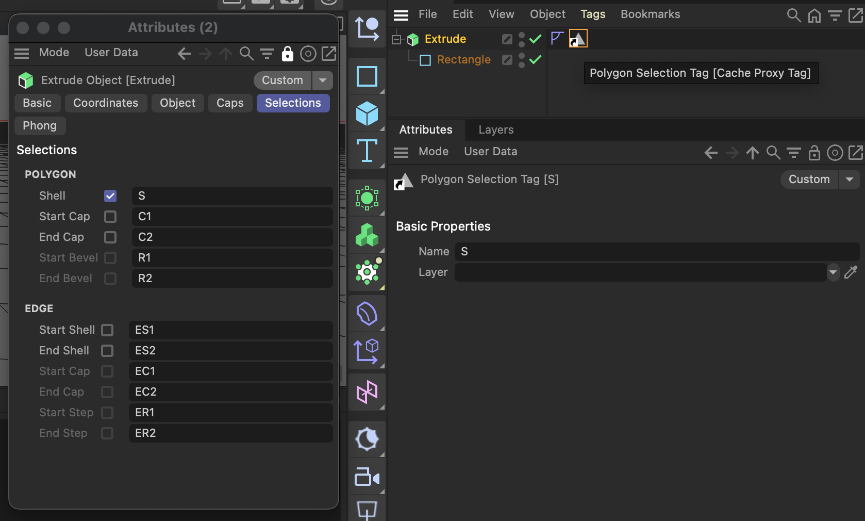Click the lock icon in floating Attributes window
Screen dimensions: 865x521
pos(287,54)
